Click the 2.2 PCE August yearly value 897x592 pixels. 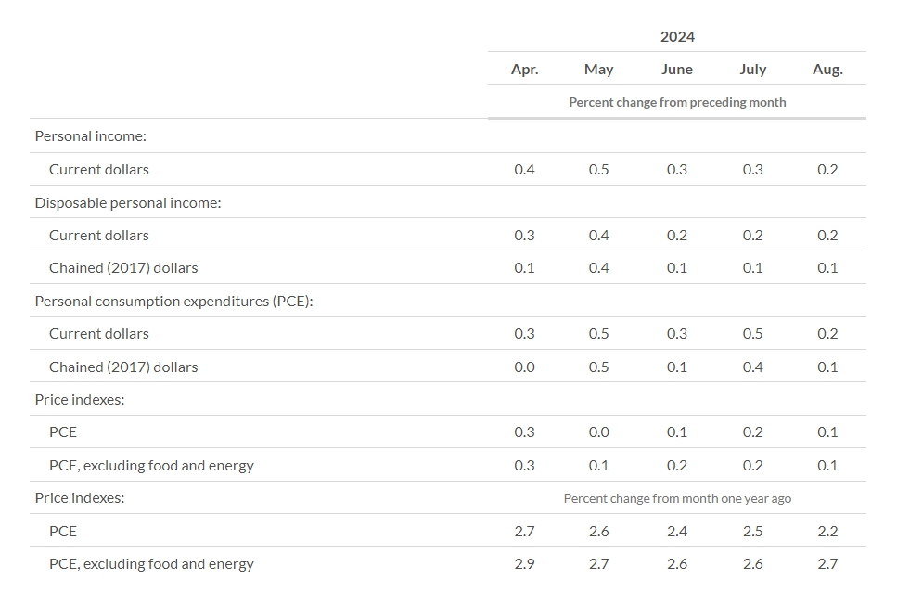827,531
